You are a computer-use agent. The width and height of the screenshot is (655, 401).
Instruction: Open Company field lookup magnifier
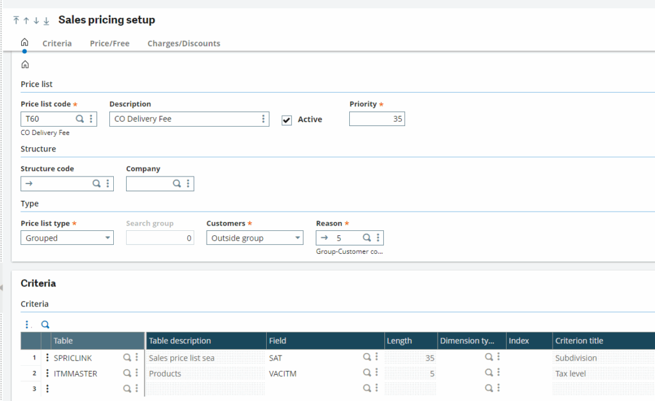177,184
